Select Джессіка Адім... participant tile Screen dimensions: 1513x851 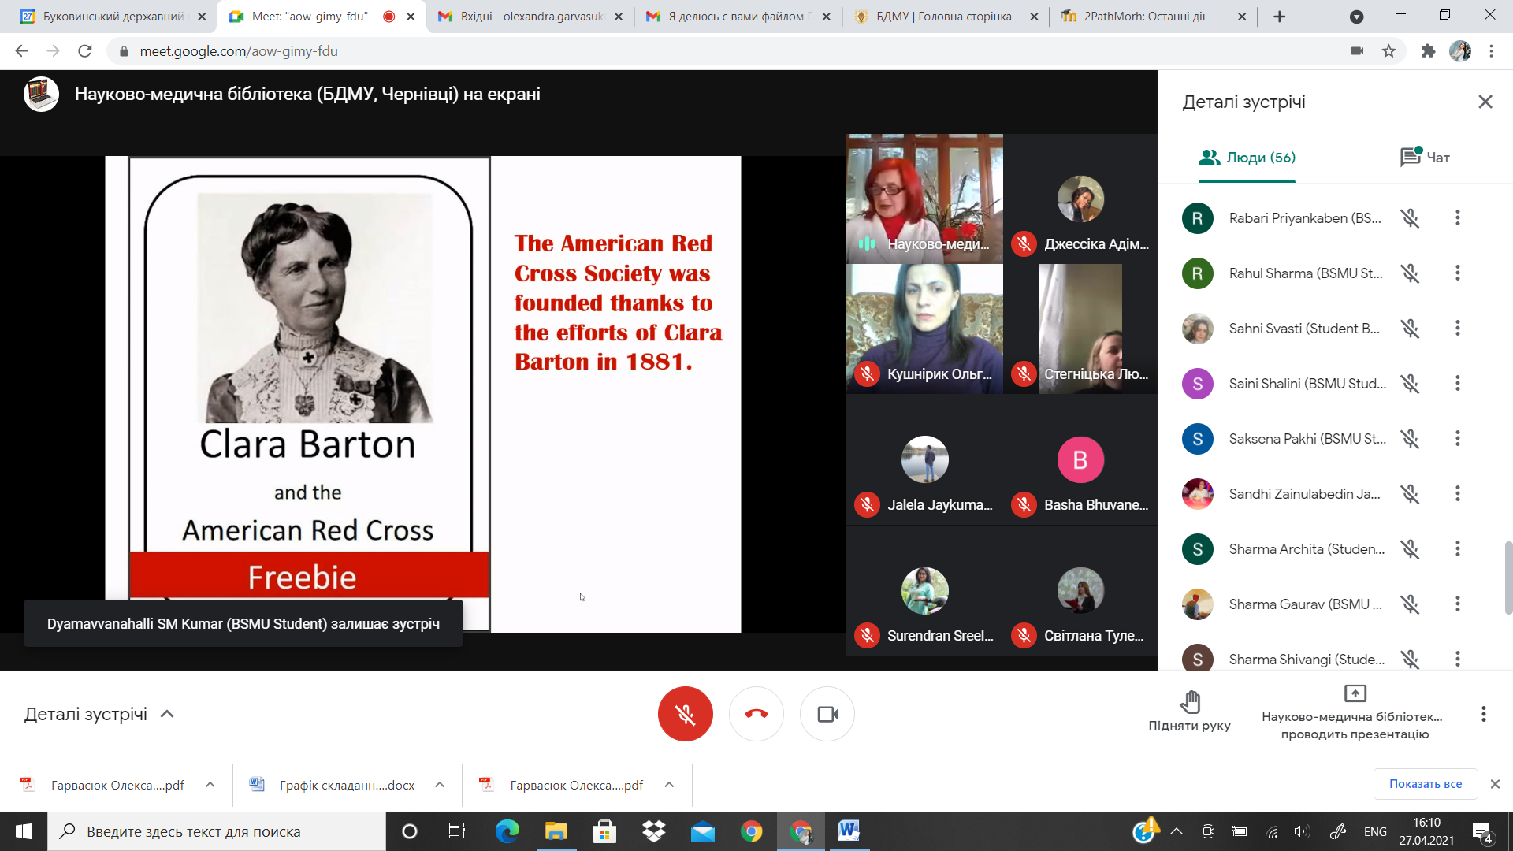coord(1080,198)
